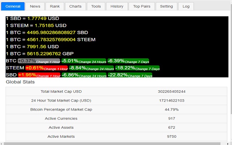Show the Log tab
Viewport: 232px width, 145px height.
click(x=186, y=7)
